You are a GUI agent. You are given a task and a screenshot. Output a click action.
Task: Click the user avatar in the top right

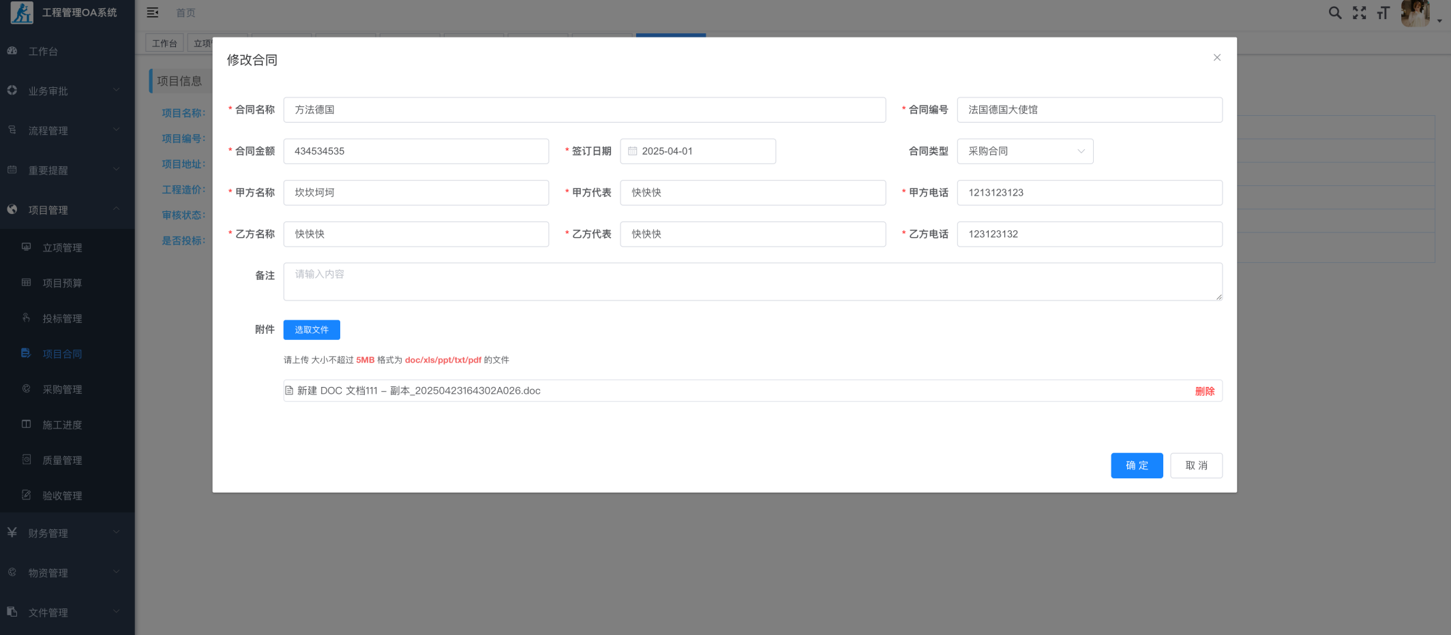point(1415,13)
